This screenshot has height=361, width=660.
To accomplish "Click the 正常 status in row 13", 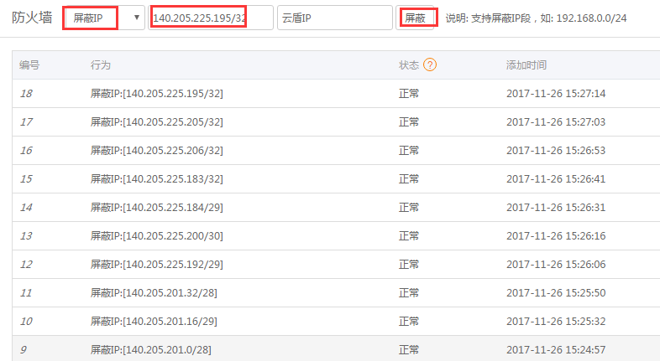I will 409,236.
